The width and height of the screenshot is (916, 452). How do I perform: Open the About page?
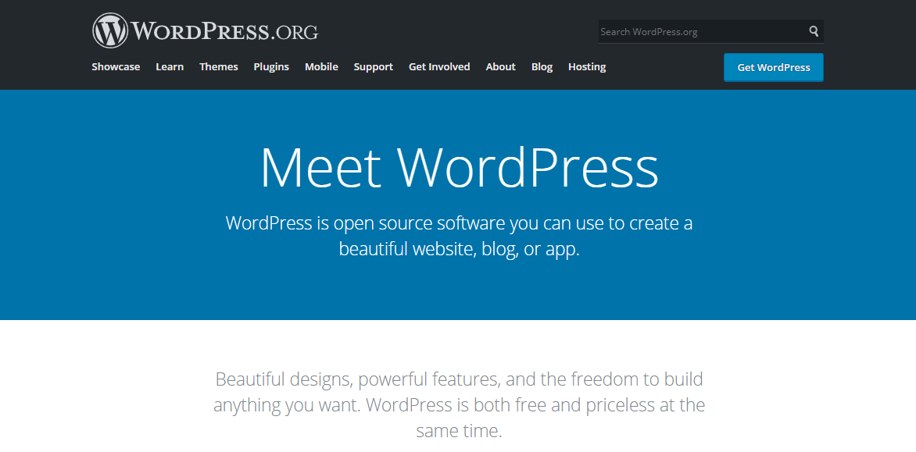tap(500, 66)
